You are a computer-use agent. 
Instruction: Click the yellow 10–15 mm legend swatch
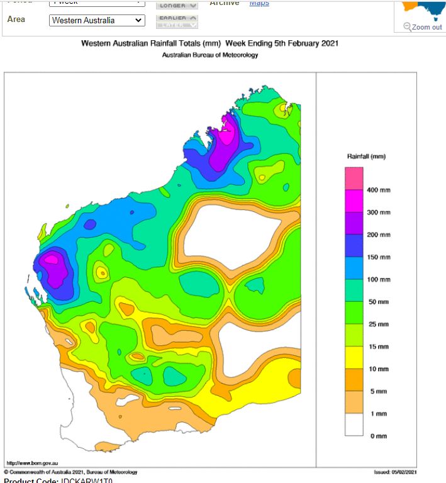354,358
